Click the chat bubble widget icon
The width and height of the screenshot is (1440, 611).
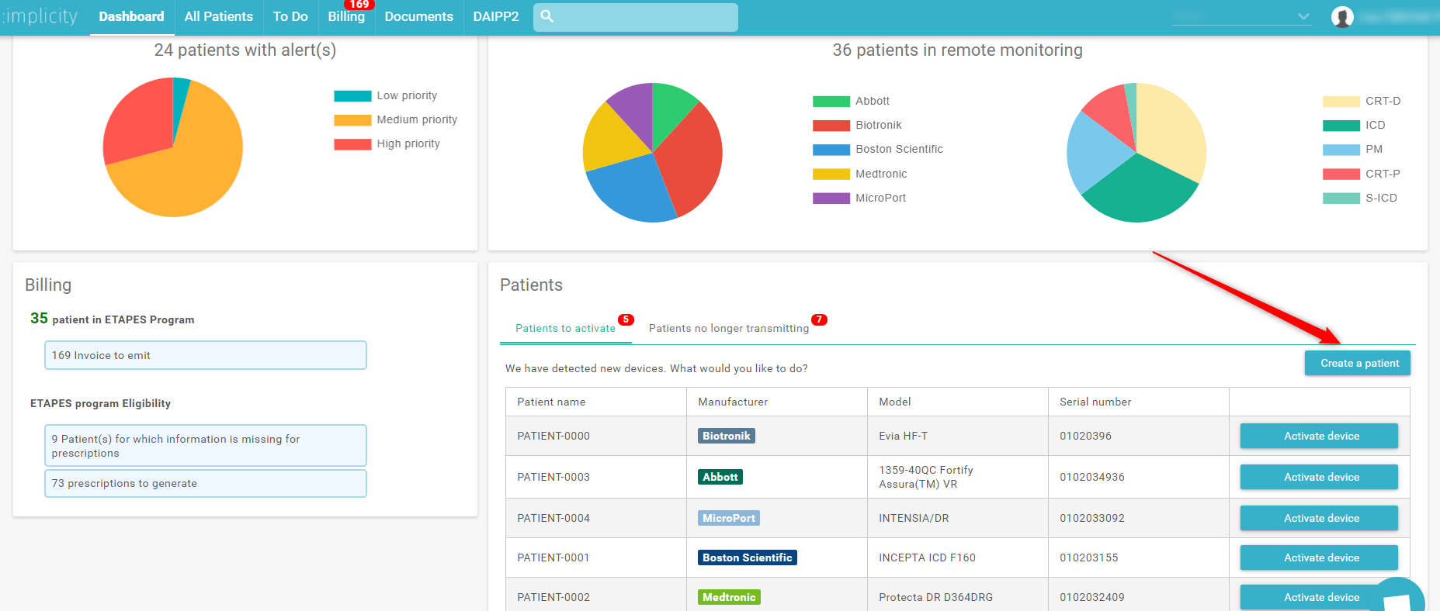click(x=1397, y=599)
